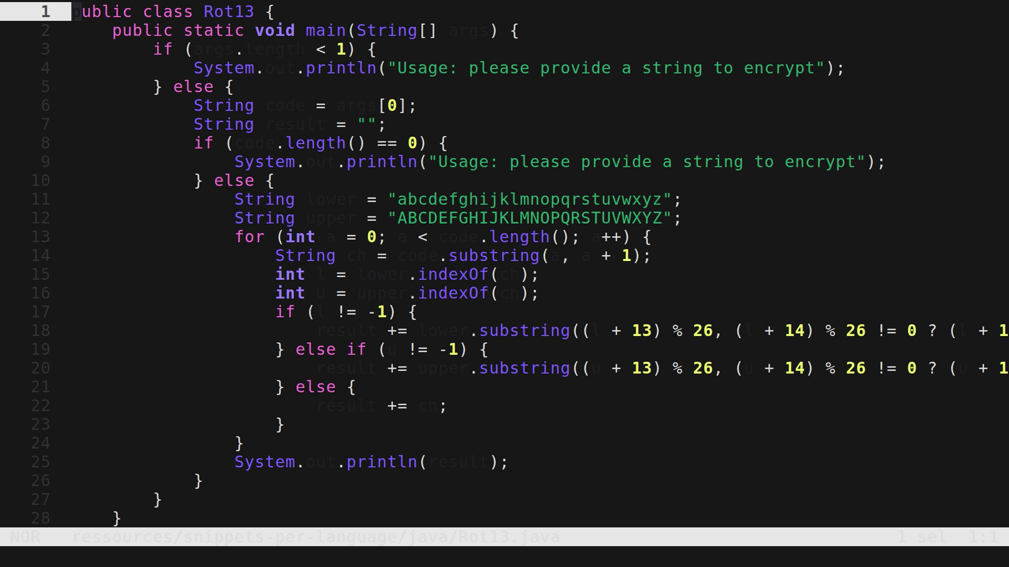Viewport: 1009px width, 567px height.
Task: Click the 'else' keyword on line 5
Action: (193, 87)
